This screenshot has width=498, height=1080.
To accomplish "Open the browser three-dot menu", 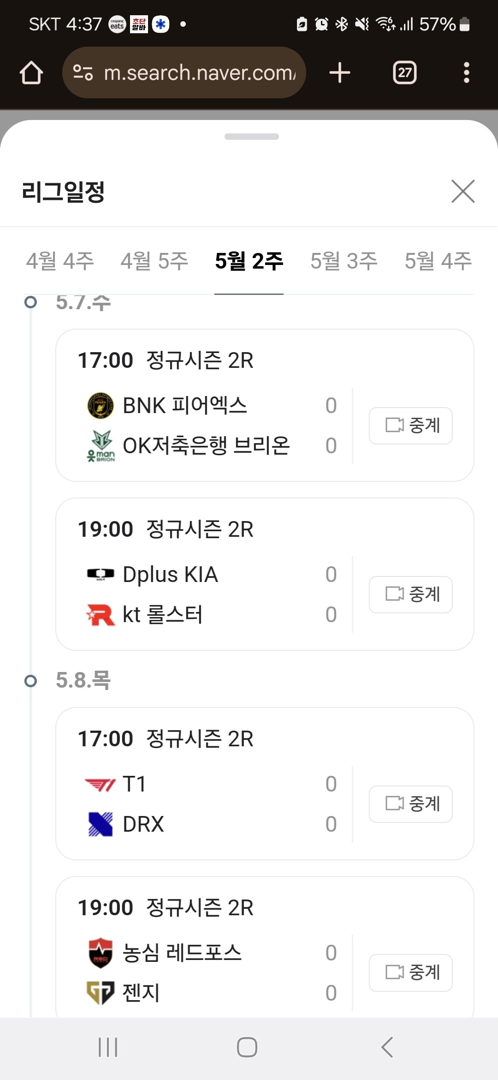I will point(466,73).
